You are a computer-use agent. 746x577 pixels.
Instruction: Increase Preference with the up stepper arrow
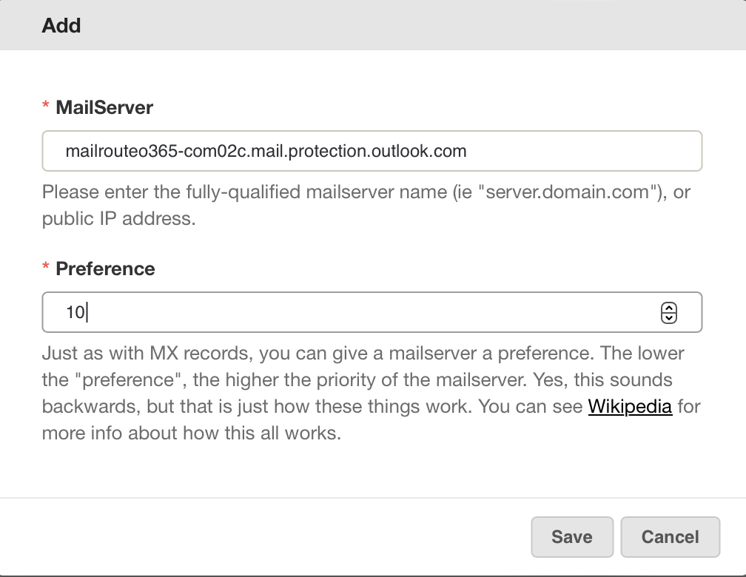669,308
